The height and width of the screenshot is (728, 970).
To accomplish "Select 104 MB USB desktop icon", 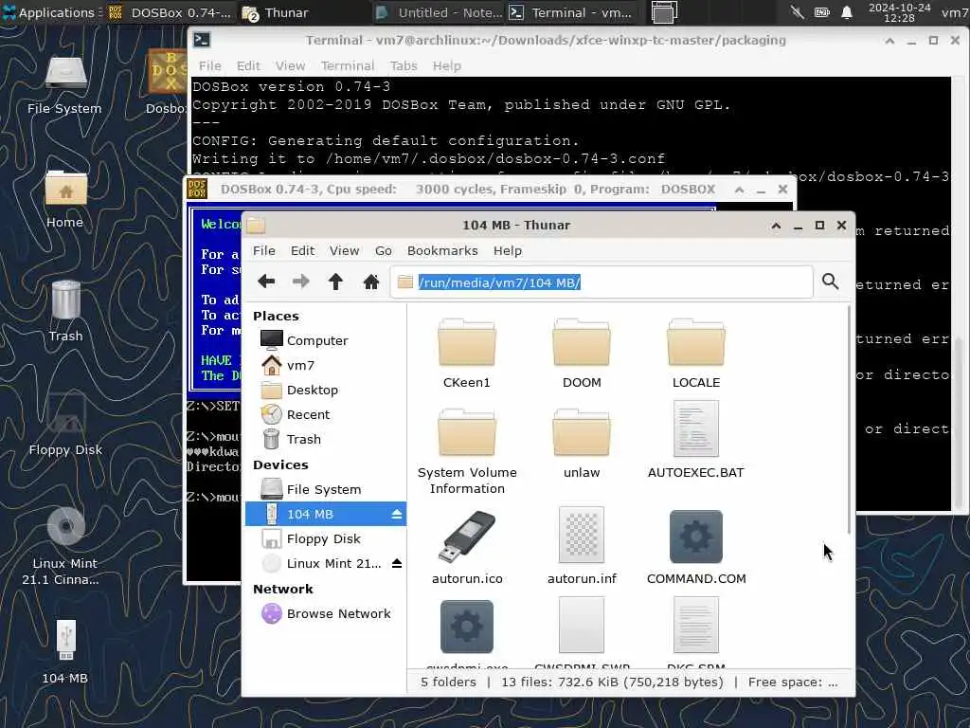I will pos(65,652).
